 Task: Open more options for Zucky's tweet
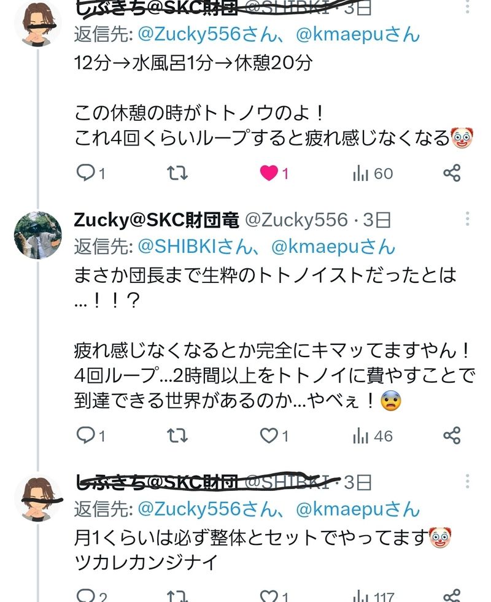(468, 219)
